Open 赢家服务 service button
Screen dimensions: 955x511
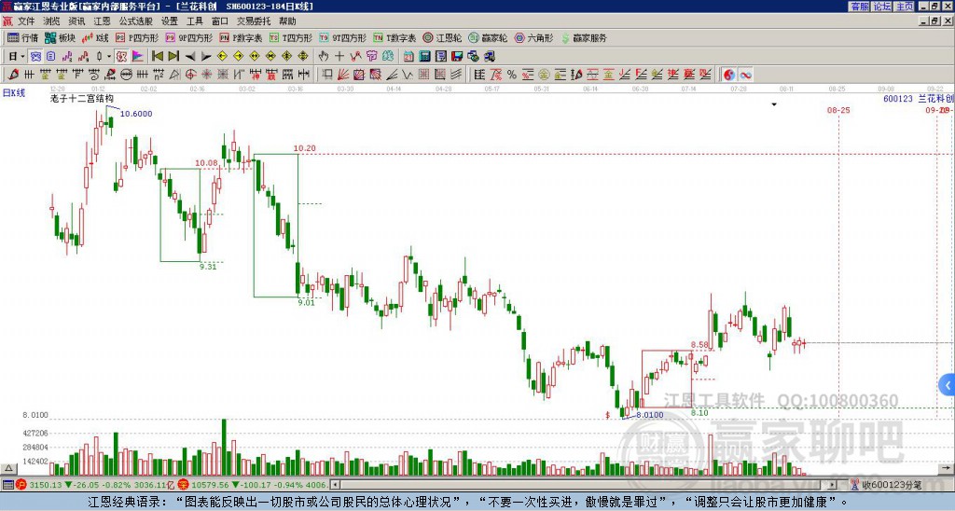coord(584,37)
